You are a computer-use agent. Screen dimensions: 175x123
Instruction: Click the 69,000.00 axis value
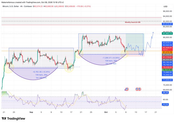tap(168, 90)
